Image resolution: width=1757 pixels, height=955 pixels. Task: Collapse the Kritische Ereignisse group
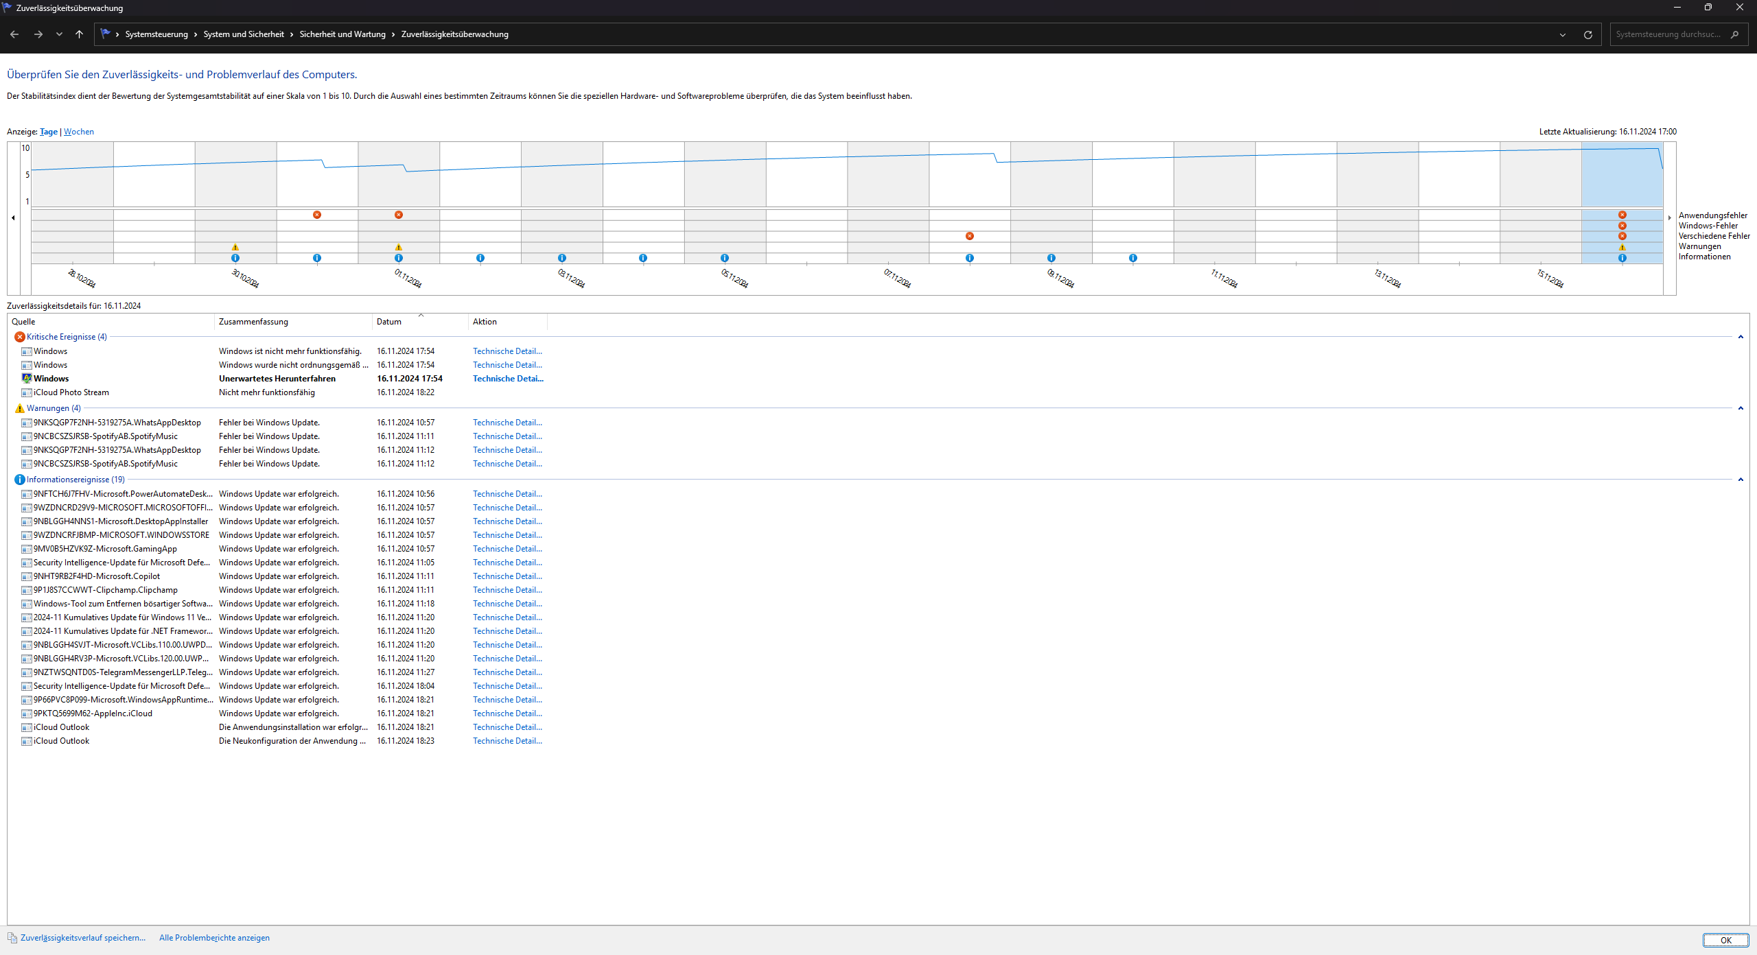click(x=1740, y=337)
